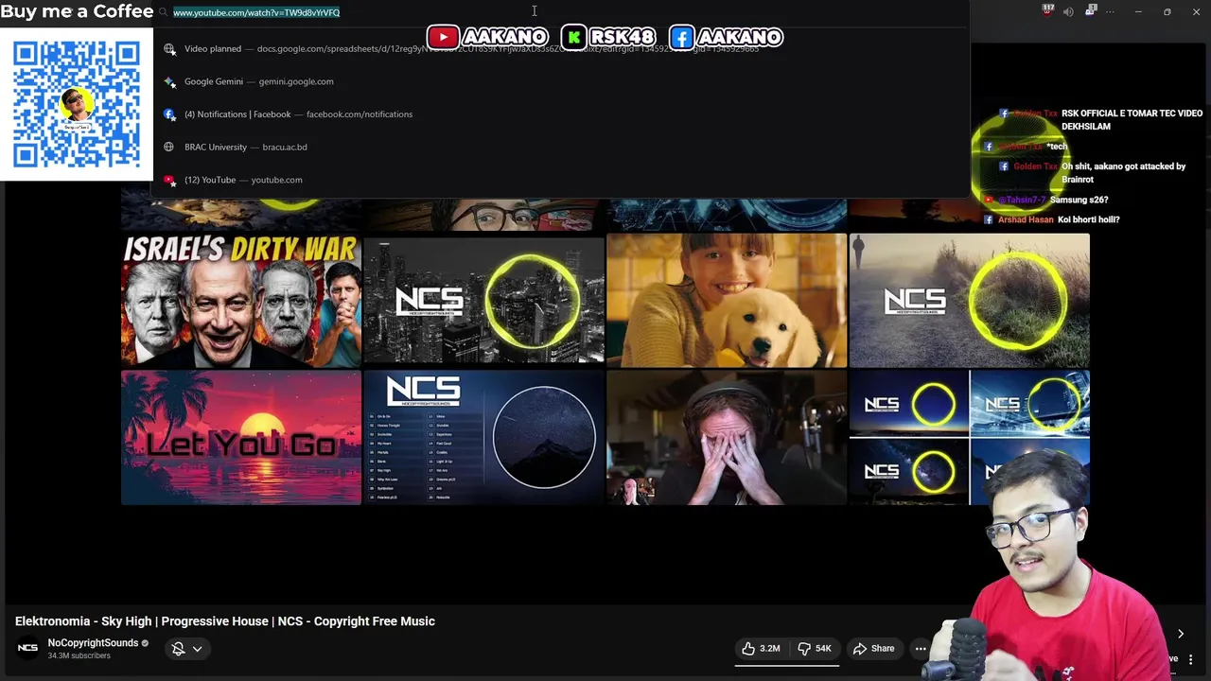The width and height of the screenshot is (1211, 681).
Task: Click the YouTube URL address bar field
Action: [x=558, y=12]
